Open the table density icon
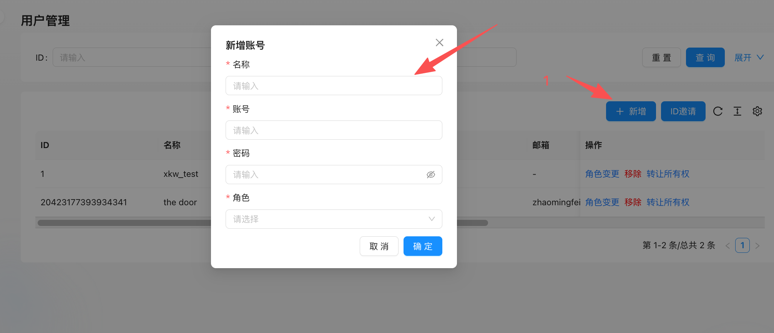The width and height of the screenshot is (774, 333). 737,111
